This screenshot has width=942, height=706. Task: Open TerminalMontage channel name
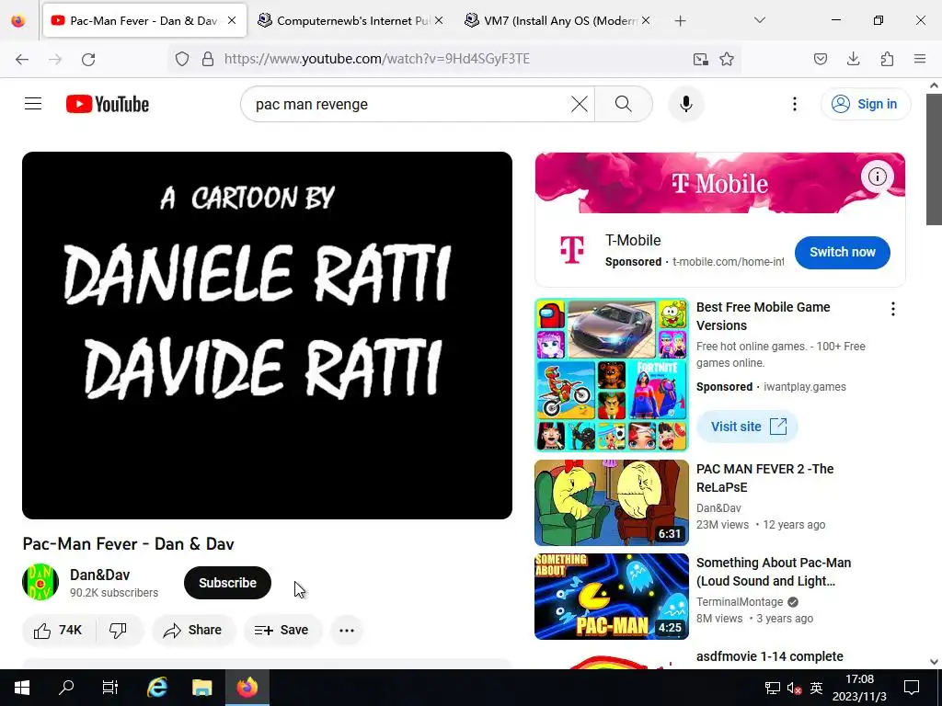740,601
